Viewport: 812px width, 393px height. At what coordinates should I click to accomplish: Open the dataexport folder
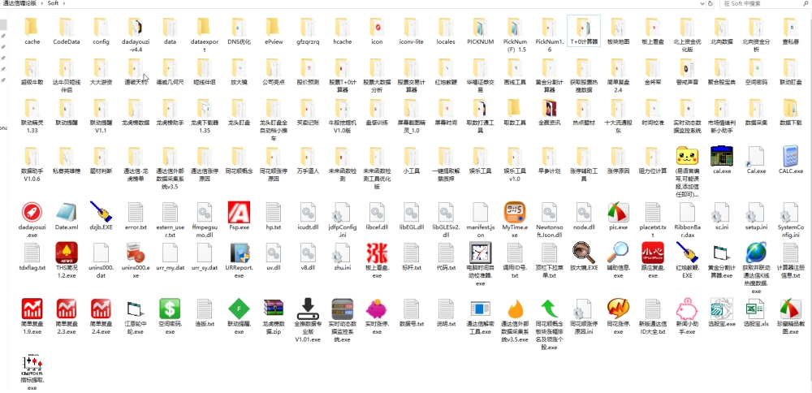click(x=204, y=27)
